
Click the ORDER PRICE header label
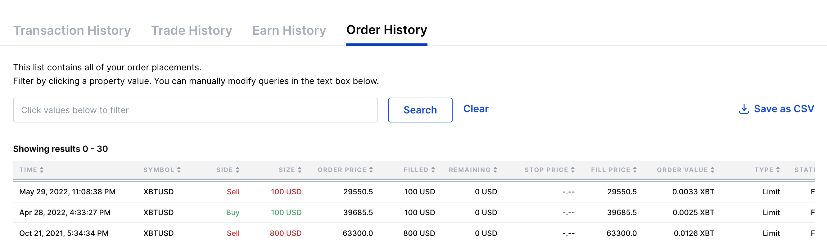click(342, 170)
